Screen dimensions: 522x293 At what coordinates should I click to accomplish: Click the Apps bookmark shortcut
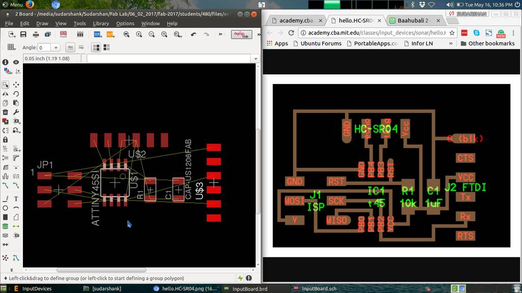point(277,43)
